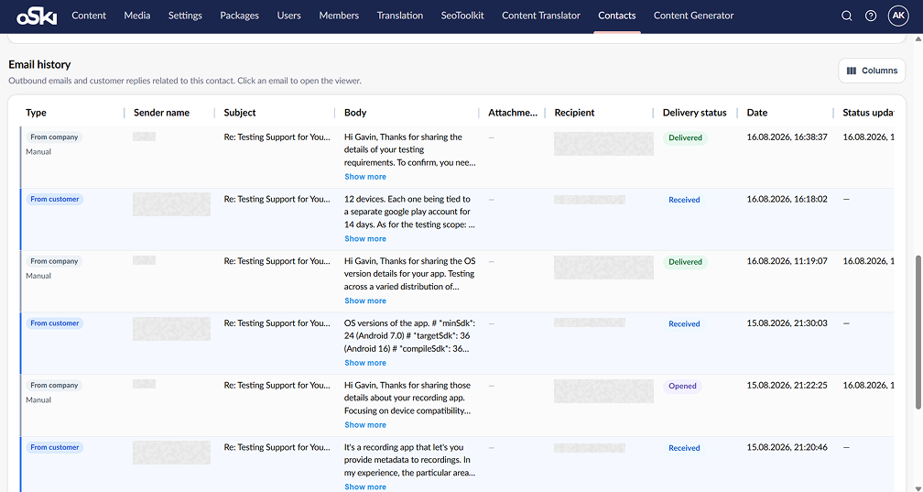Click the Delivery status column header

click(x=695, y=113)
